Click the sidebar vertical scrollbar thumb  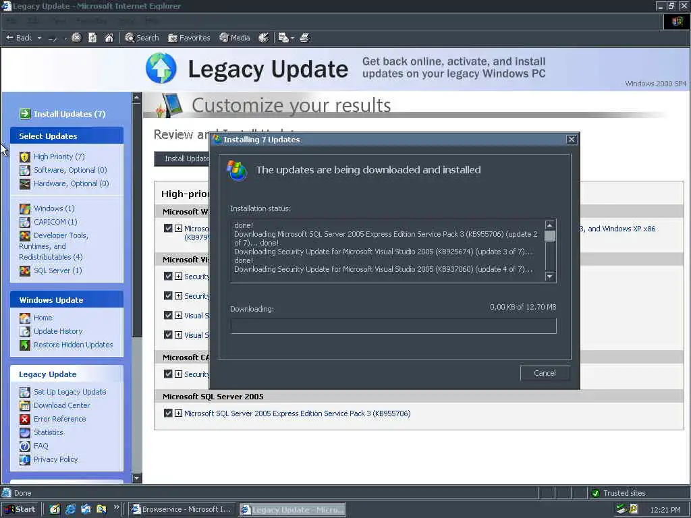[136, 221]
